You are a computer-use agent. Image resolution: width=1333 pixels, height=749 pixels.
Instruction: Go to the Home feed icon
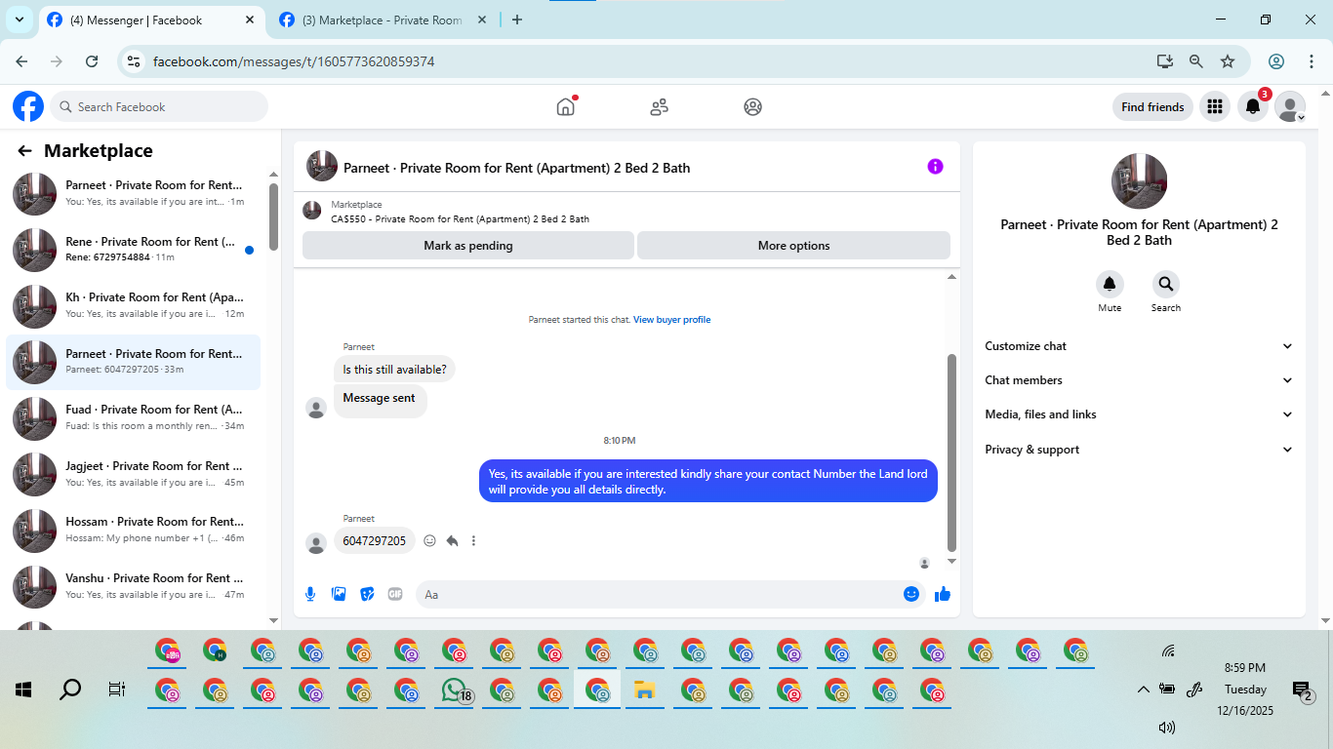566,106
